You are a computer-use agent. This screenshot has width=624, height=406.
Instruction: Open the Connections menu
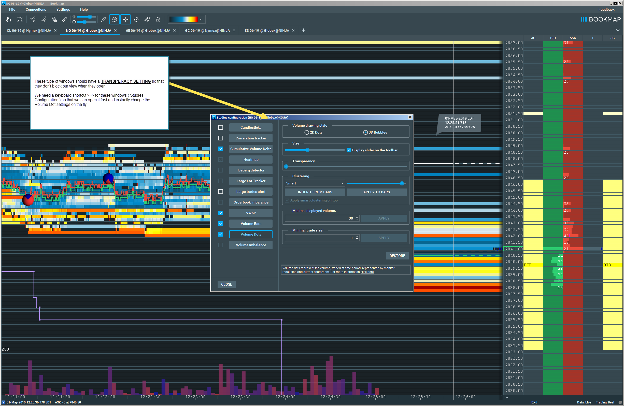[36, 9]
